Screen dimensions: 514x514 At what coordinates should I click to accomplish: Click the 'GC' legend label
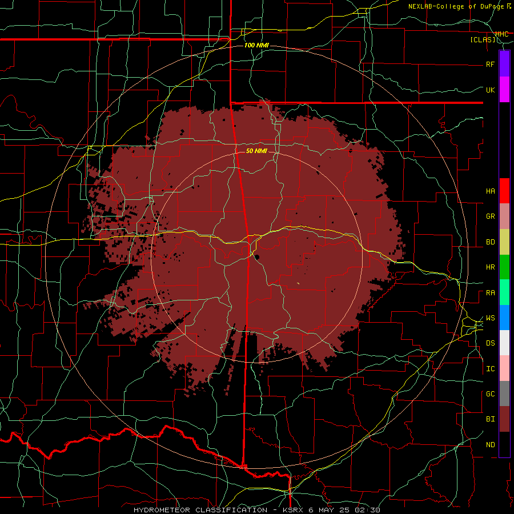click(x=491, y=394)
